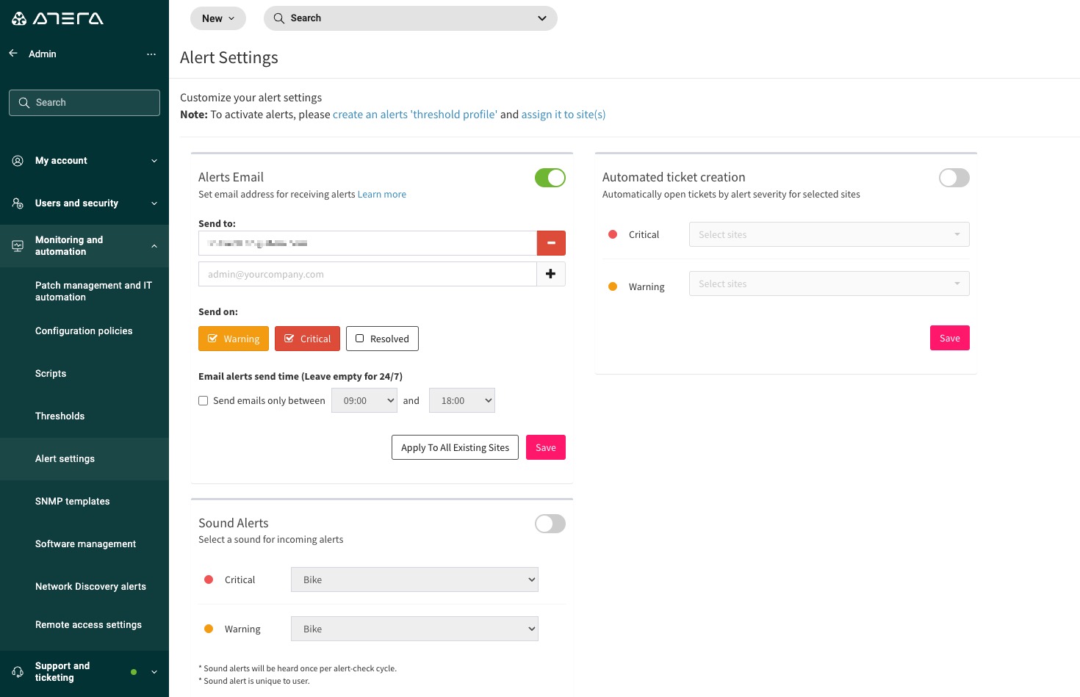Click the Support and ticketing headset icon
Image resolution: width=1080 pixels, height=697 pixels.
[x=18, y=672]
